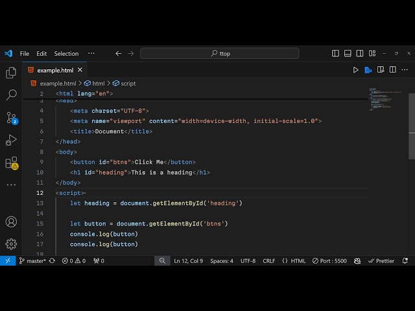This screenshot has width=415, height=311.
Task: Open the Search view in activity bar
Action: tap(11, 95)
